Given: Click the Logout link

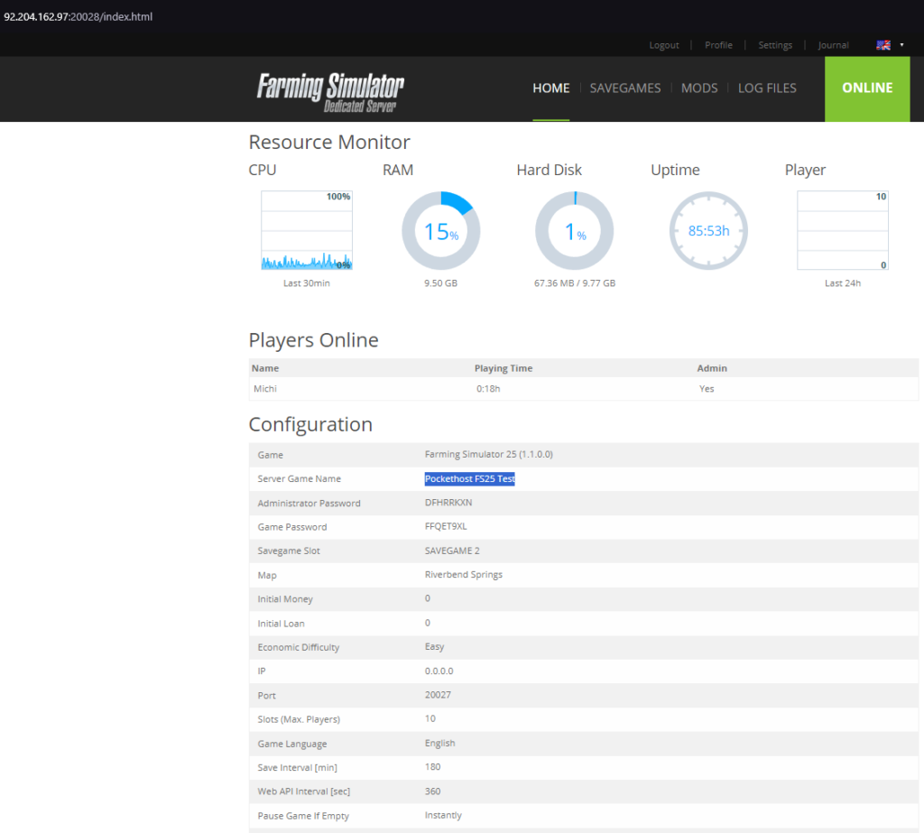Looking at the screenshot, I should click(x=664, y=45).
